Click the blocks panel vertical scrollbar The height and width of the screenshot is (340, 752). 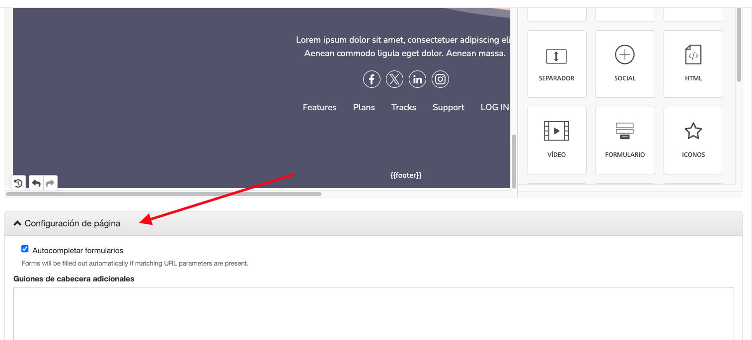pyautogui.click(x=739, y=45)
